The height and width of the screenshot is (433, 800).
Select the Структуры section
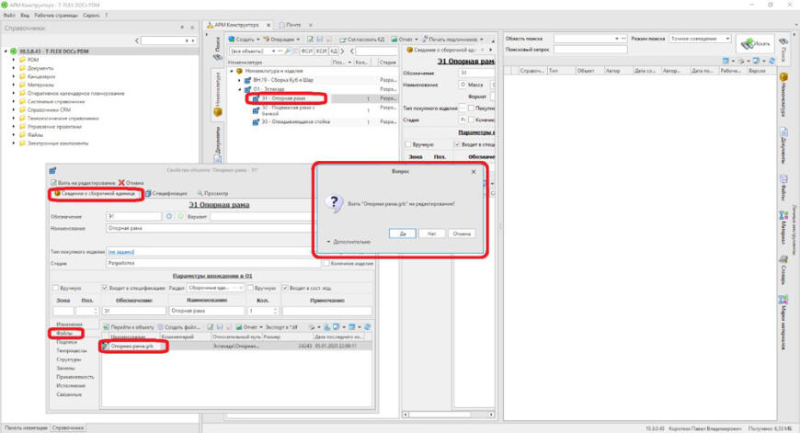tap(68, 359)
